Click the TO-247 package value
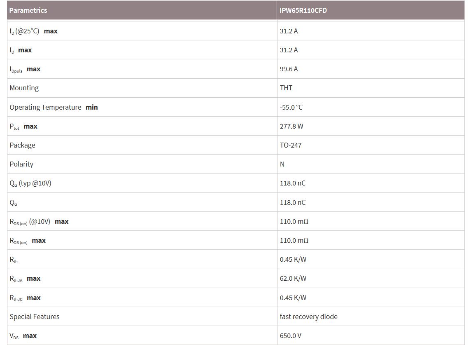 pyautogui.click(x=290, y=145)
